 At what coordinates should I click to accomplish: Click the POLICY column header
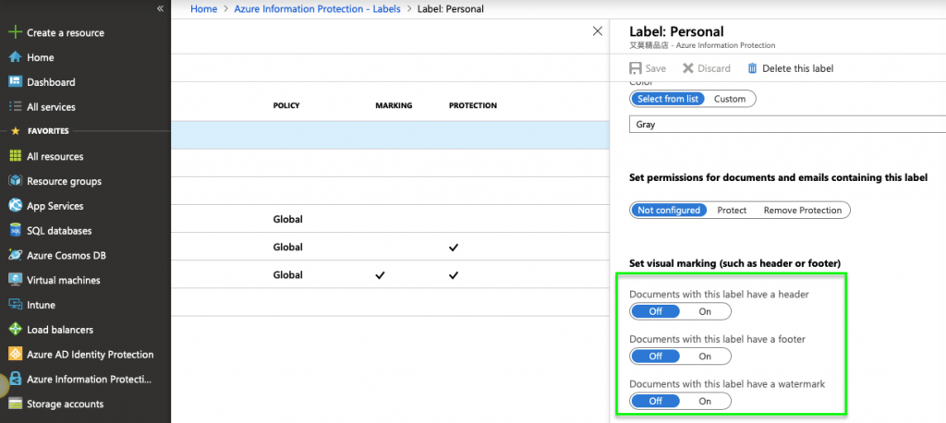coord(286,105)
